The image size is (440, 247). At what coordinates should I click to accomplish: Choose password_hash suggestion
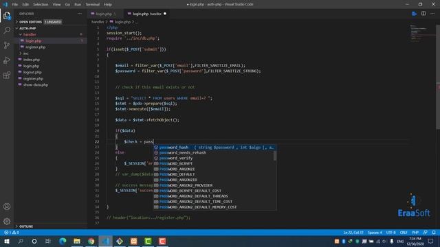click(214, 148)
